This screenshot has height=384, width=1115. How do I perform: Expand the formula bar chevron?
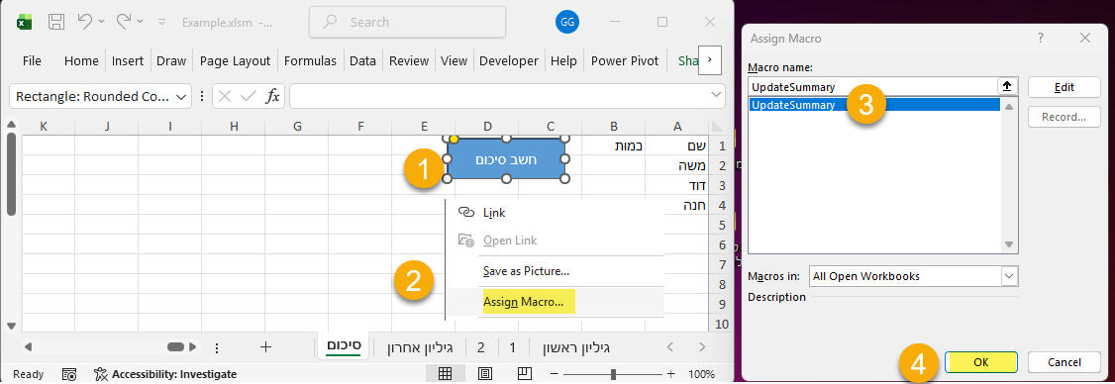(x=716, y=95)
